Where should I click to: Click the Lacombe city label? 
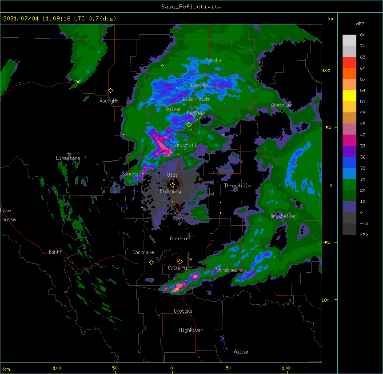[200, 85]
